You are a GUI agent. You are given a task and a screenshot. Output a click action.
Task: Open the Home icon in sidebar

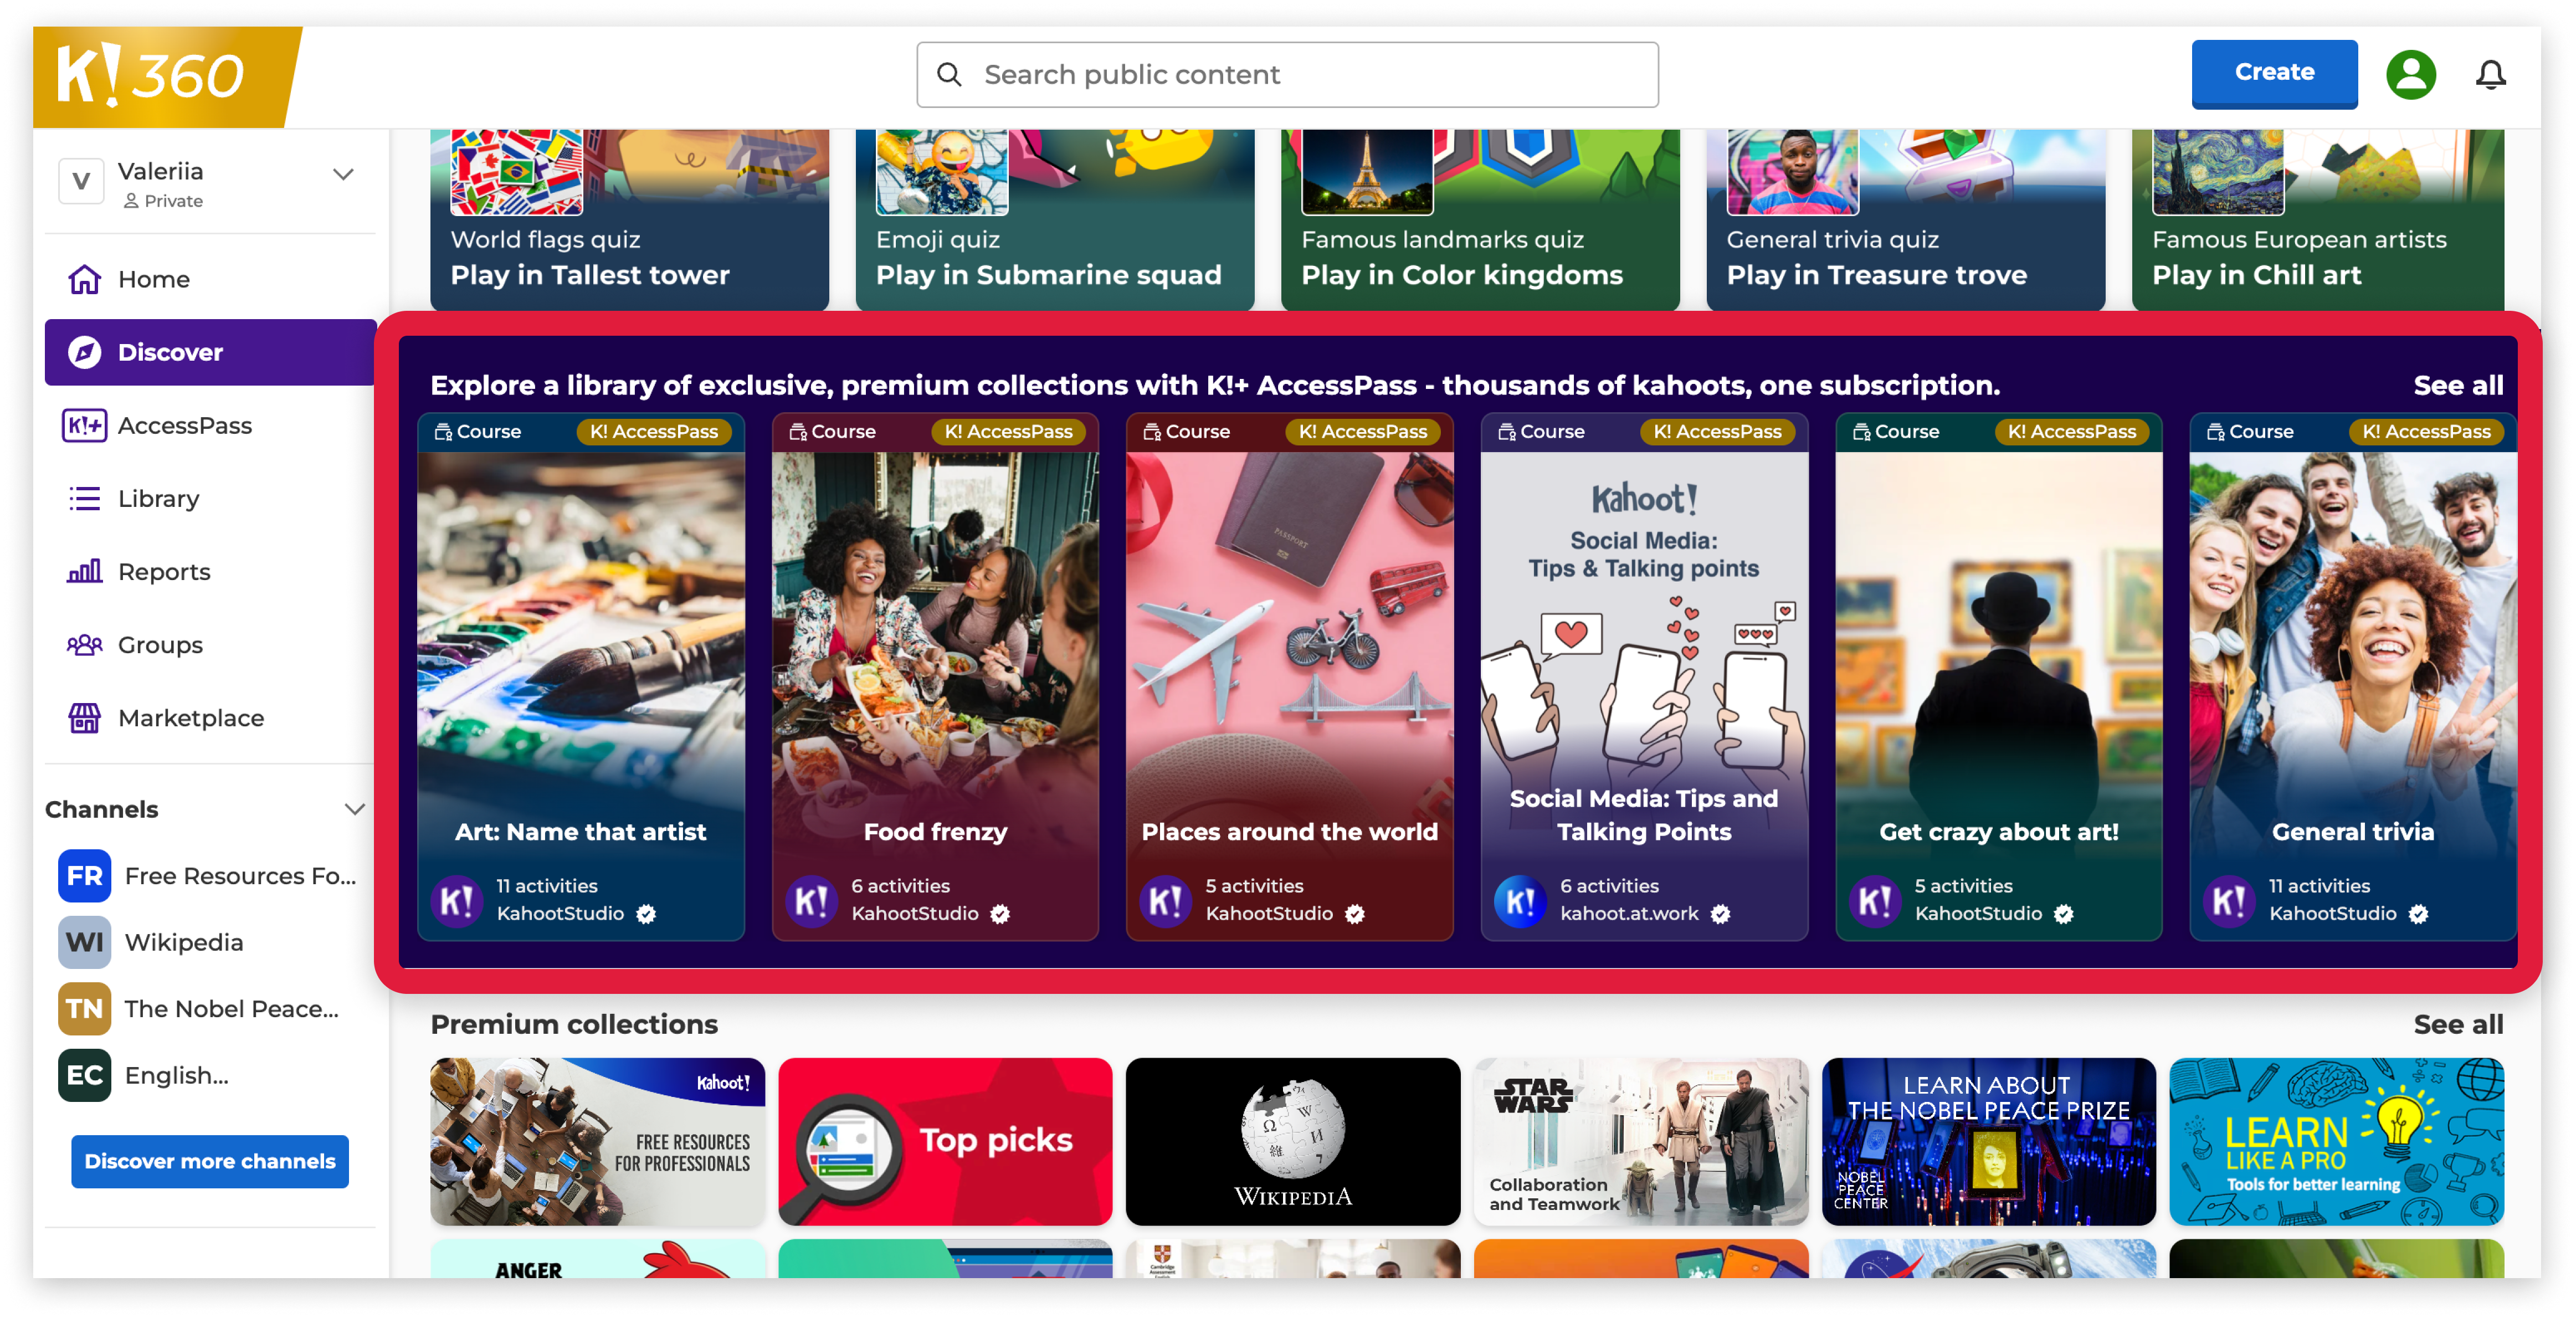click(x=85, y=279)
